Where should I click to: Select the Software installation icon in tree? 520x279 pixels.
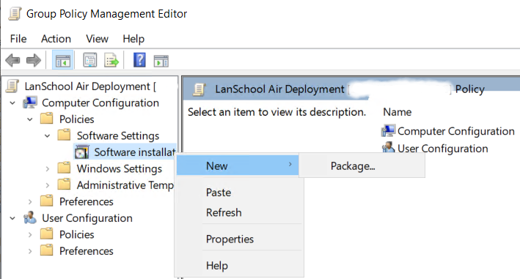(81, 152)
